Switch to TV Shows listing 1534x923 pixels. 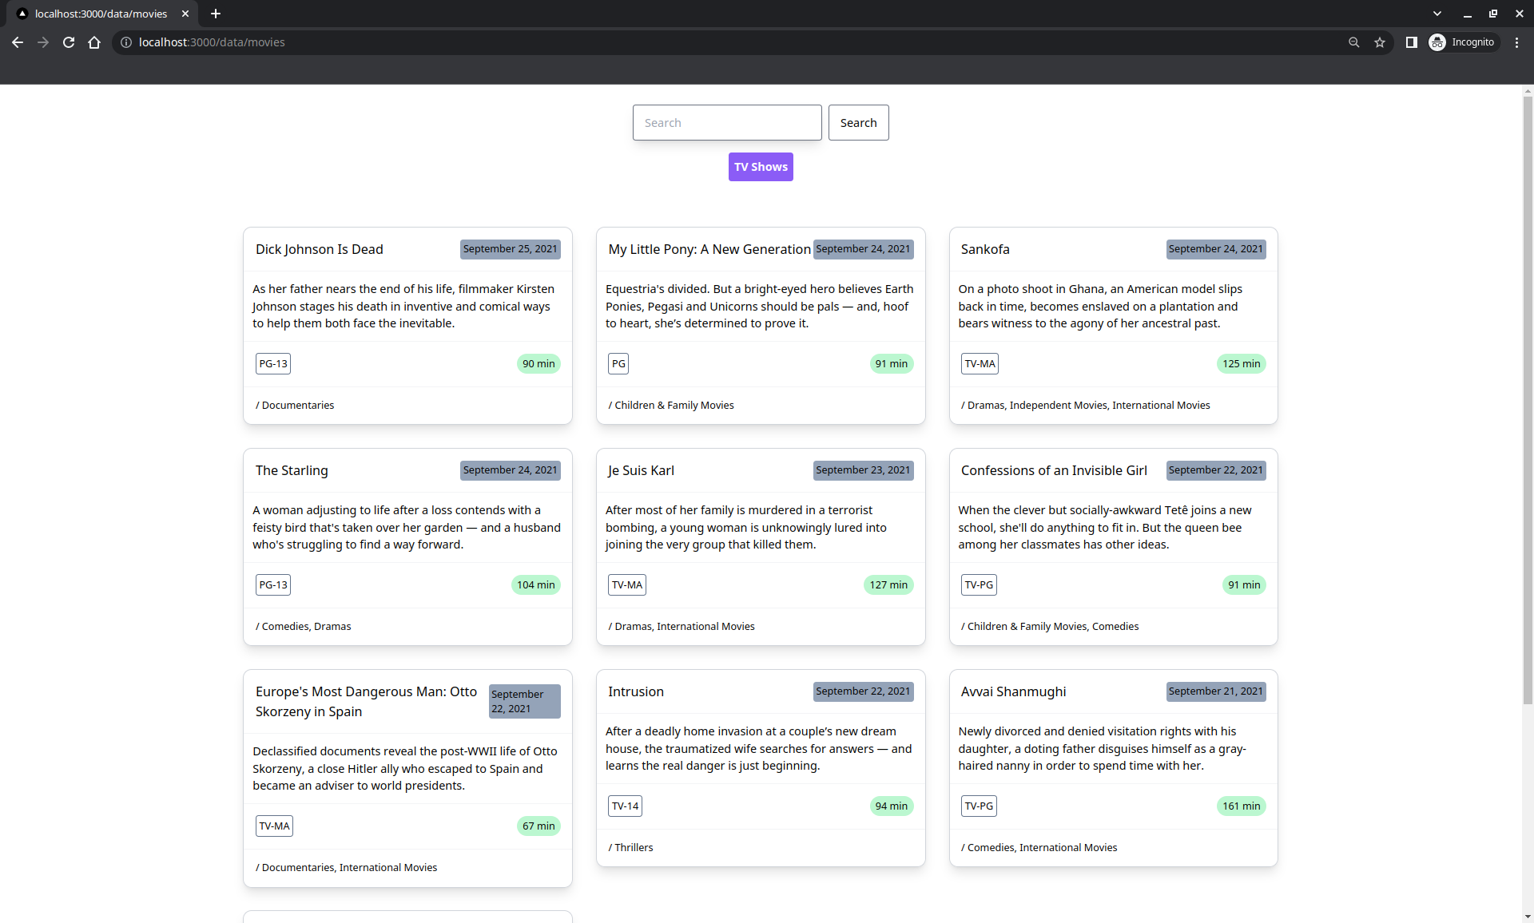tap(760, 167)
